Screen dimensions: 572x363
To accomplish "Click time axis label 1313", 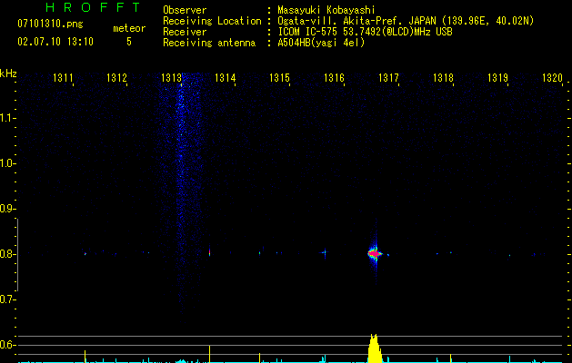I will tap(171, 78).
